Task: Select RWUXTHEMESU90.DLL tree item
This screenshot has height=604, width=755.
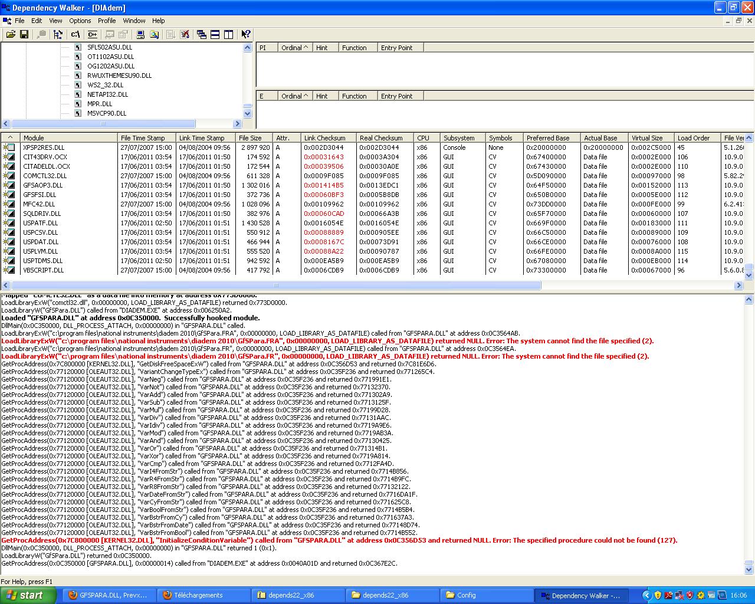Action: pos(119,75)
